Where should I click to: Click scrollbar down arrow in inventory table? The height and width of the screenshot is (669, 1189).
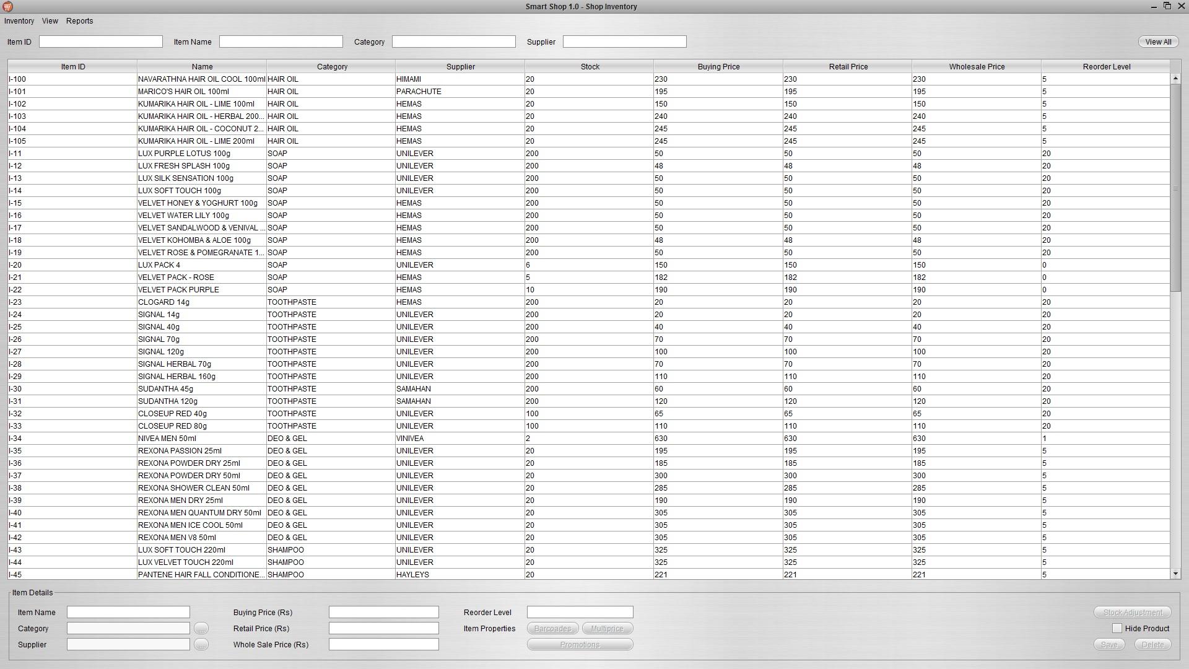[x=1175, y=574]
